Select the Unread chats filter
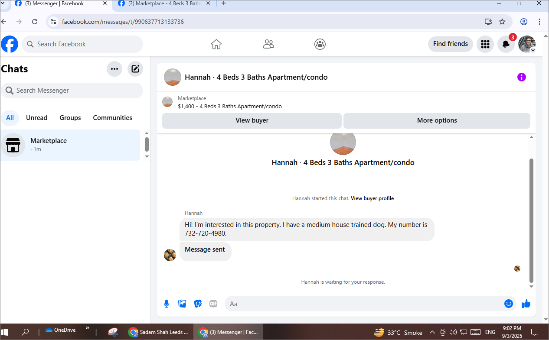 click(x=37, y=118)
